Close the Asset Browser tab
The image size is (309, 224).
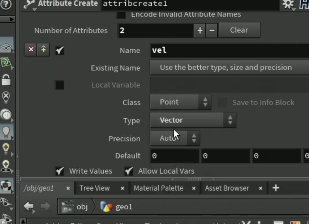261,188
